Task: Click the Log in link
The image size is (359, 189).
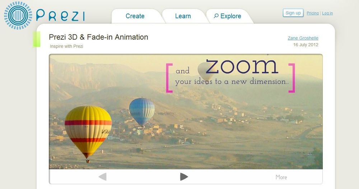Action: tap(327, 13)
